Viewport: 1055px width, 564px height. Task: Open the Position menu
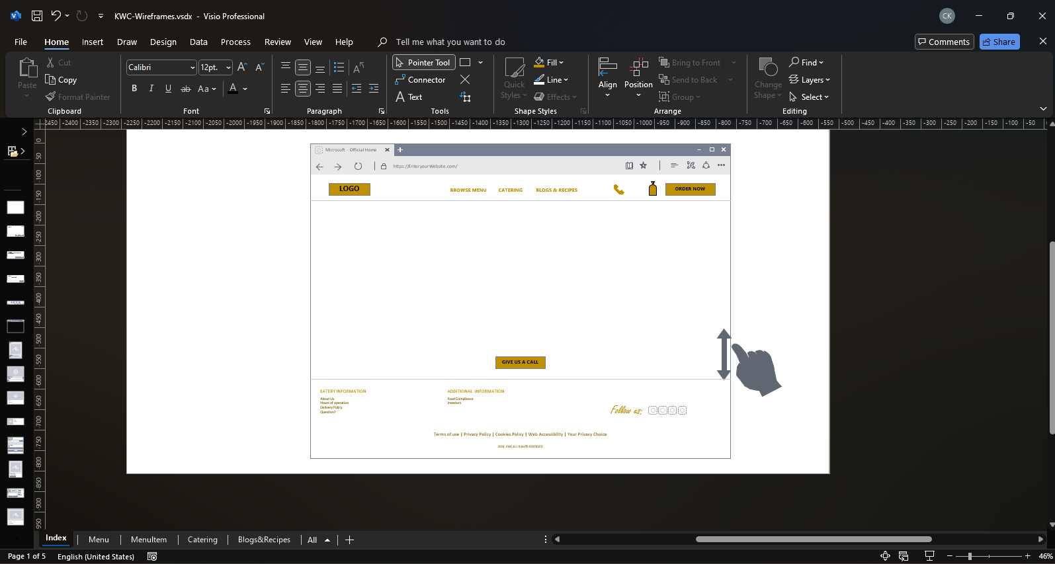[x=638, y=77]
